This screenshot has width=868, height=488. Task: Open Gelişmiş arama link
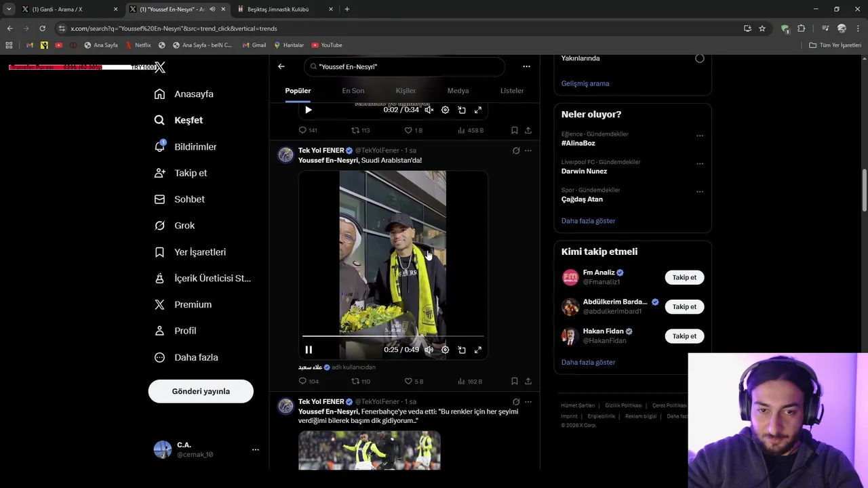coord(585,83)
